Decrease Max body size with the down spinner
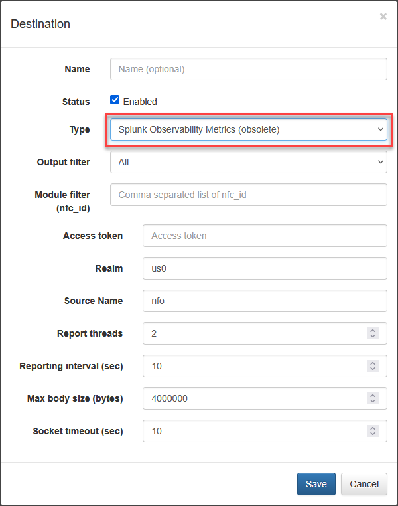398x506 pixels. pos(373,402)
